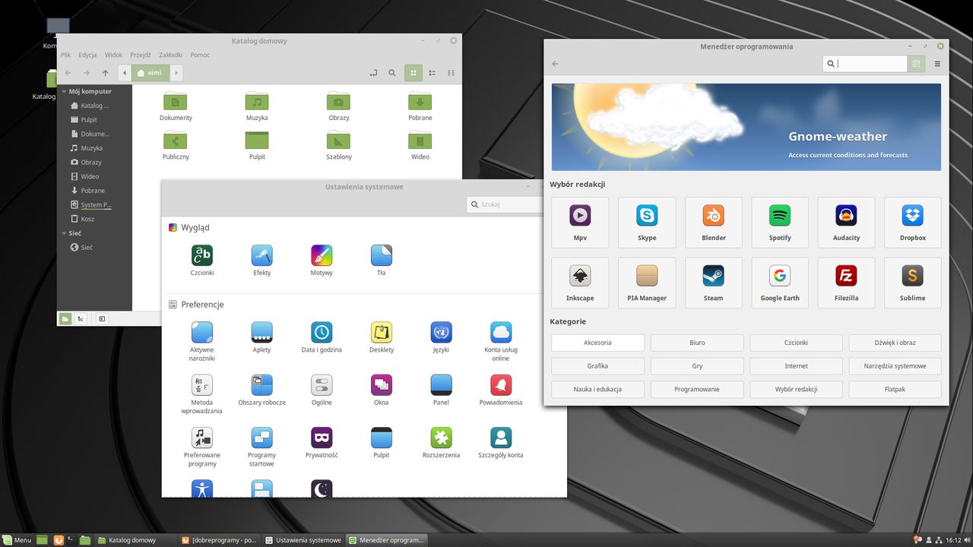Open Filezilla in Software Manager
The height and width of the screenshot is (547, 973).
point(846,283)
